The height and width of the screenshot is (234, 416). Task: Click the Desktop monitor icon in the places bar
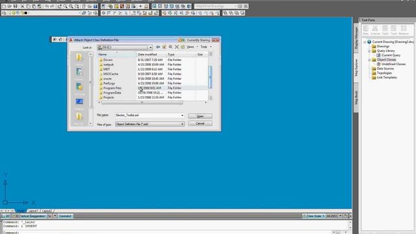[x=79, y=101]
